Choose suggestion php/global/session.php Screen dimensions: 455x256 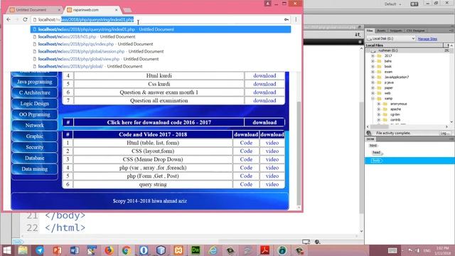click(161, 51)
